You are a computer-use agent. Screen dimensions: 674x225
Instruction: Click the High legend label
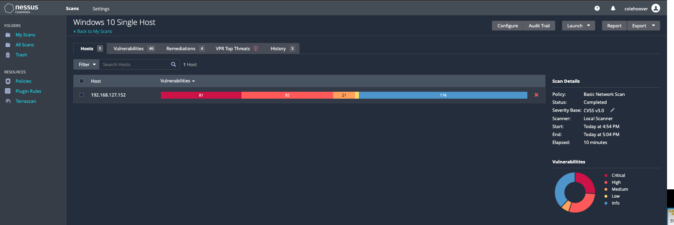[616, 182]
